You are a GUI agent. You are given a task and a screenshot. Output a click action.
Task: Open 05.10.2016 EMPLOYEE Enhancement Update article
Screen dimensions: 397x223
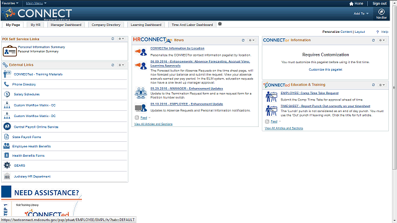[x=187, y=104]
